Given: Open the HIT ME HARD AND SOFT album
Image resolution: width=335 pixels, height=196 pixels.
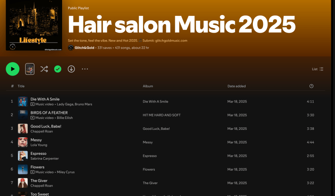Looking at the screenshot, I should pyautogui.click(x=161, y=115).
